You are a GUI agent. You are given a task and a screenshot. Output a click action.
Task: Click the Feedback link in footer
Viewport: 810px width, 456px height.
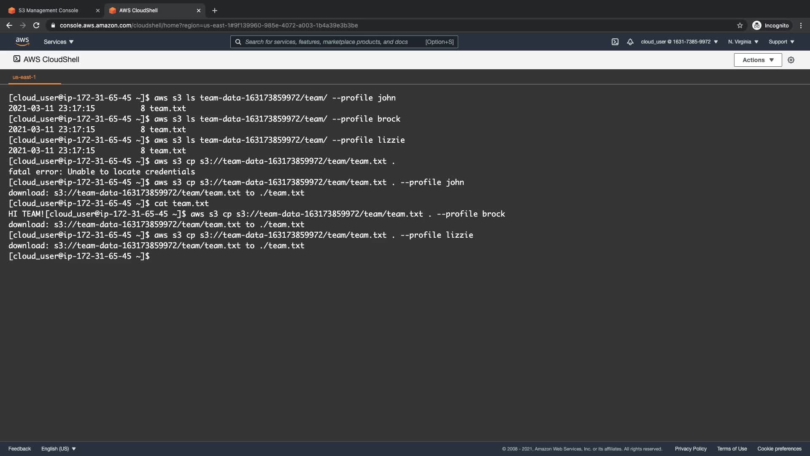pos(19,449)
